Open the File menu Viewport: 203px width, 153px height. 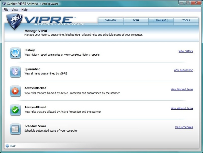pyautogui.click(x=6, y=10)
